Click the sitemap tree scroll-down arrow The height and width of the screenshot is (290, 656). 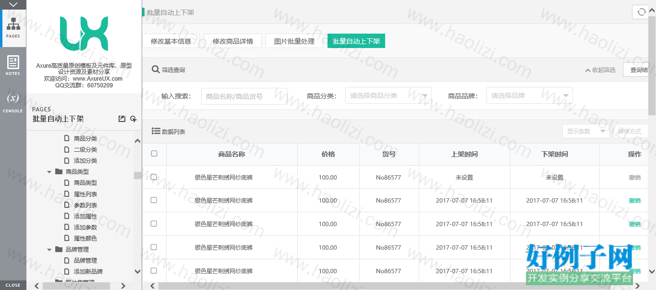pyautogui.click(x=137, y=271)
